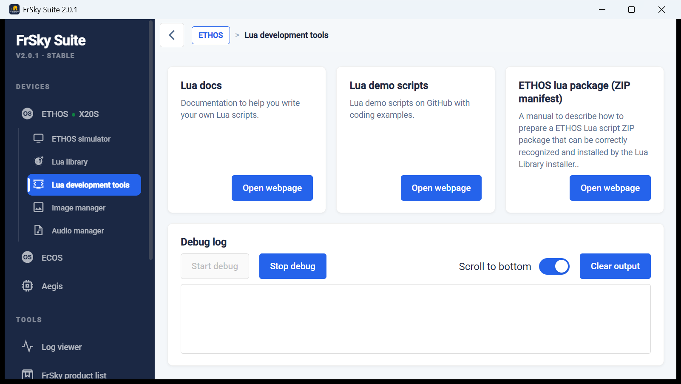Open webpage for ETHOS lua package manifest

pyautogui.click(x=610, y=188)
